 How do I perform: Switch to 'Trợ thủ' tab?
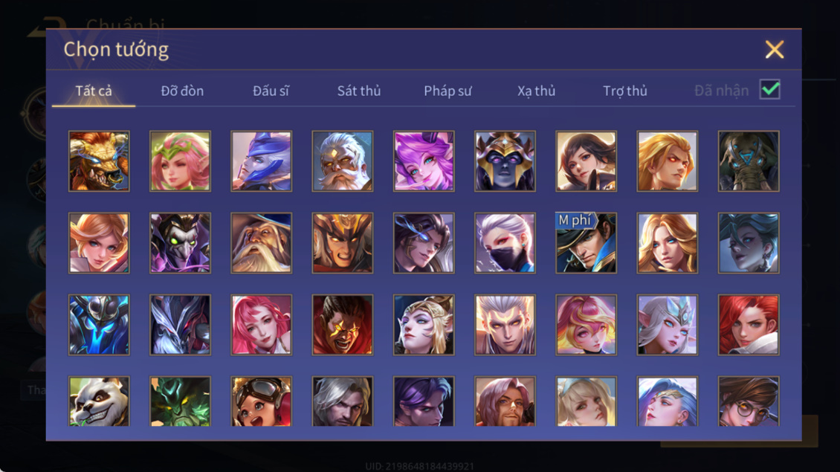click(625, 91)
